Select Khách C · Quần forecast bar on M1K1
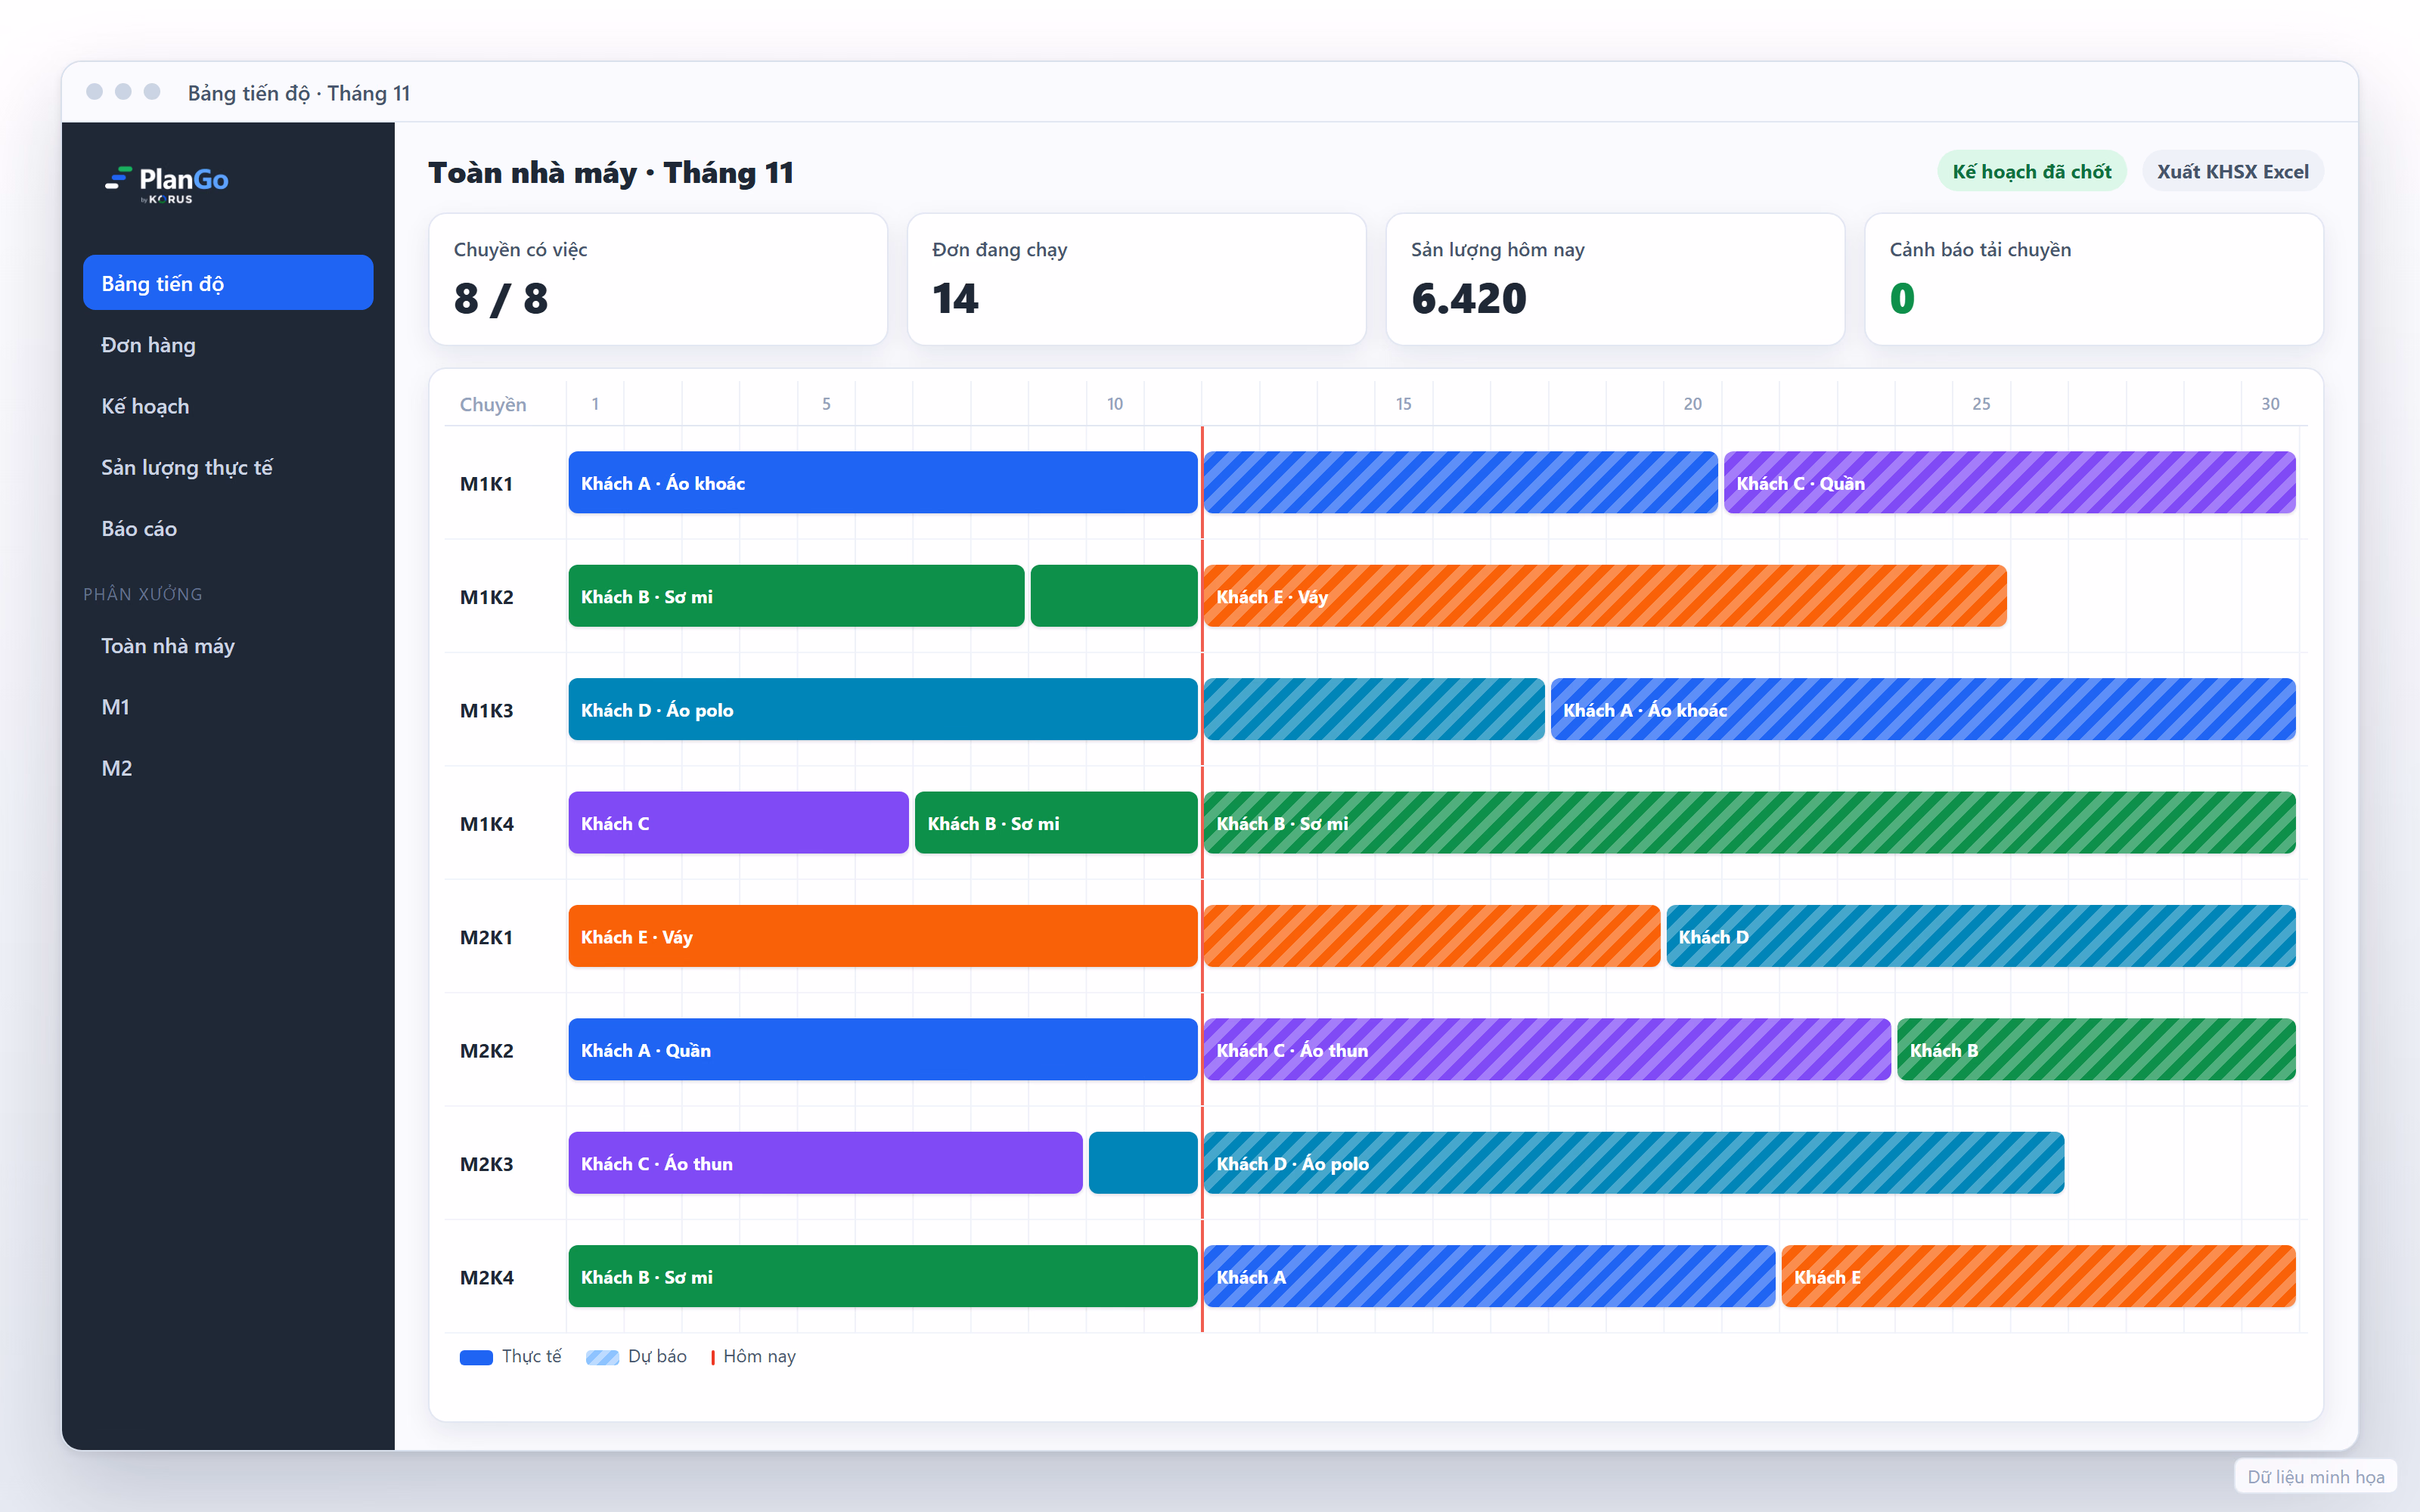Image resolution: width=2420 pixels, height=1512 pixels. (x=2009, y=483)
